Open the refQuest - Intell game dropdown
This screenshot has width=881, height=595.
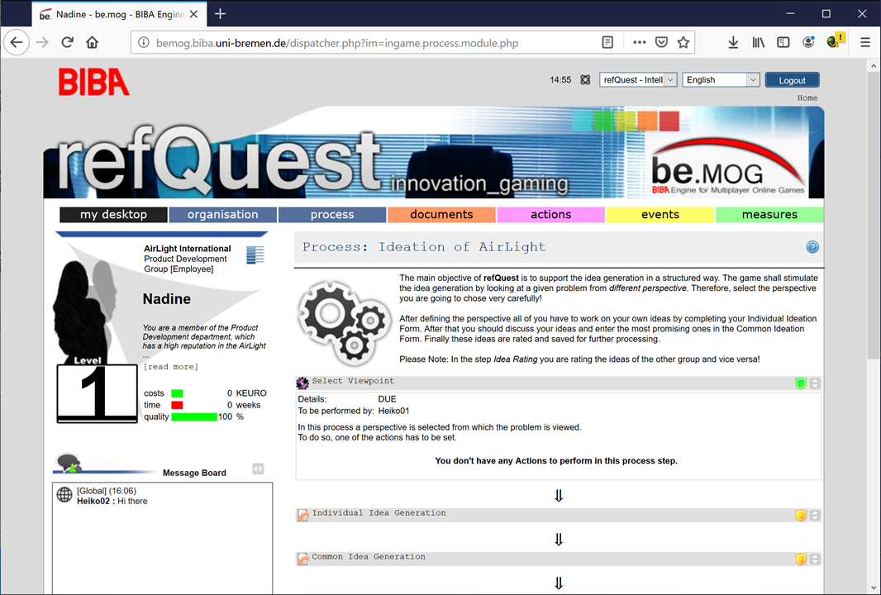[x=638, y=80]
